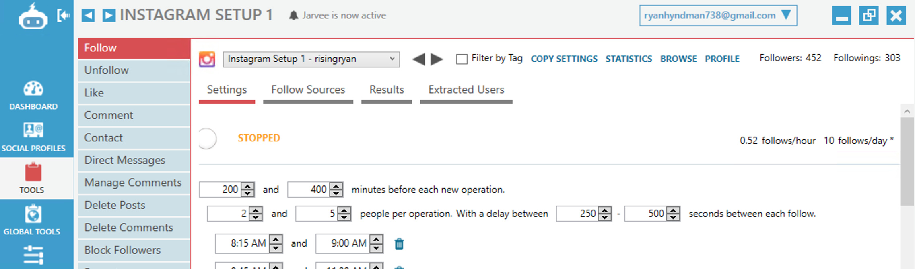Viewport: 915px width, 269px height.
Task: Click the Instagram logo icon
Action: pos(207,59)
